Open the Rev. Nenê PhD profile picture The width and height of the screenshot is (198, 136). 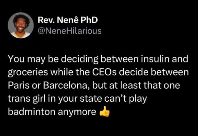tap(21, 25)
